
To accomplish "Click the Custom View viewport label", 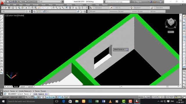I will 12,16.
